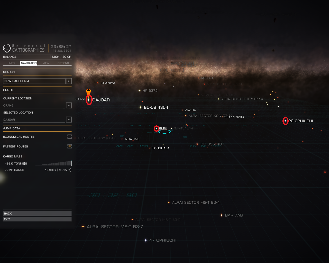Switch to the NAVIGATION tab

tap(29, 63)
